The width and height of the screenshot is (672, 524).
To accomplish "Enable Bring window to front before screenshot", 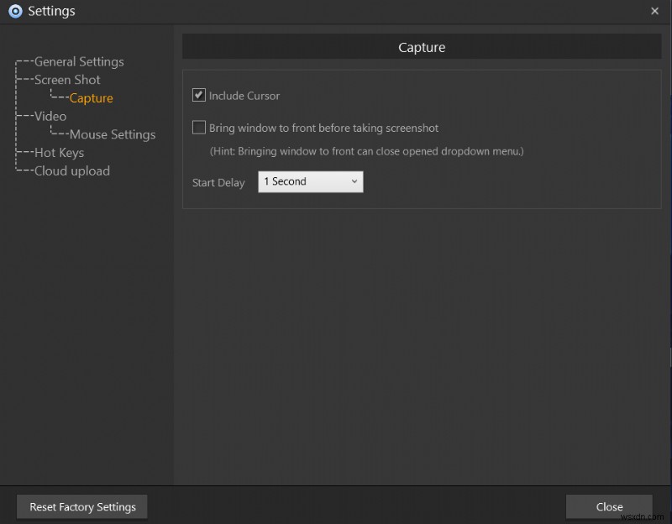I will coord(199,128).
